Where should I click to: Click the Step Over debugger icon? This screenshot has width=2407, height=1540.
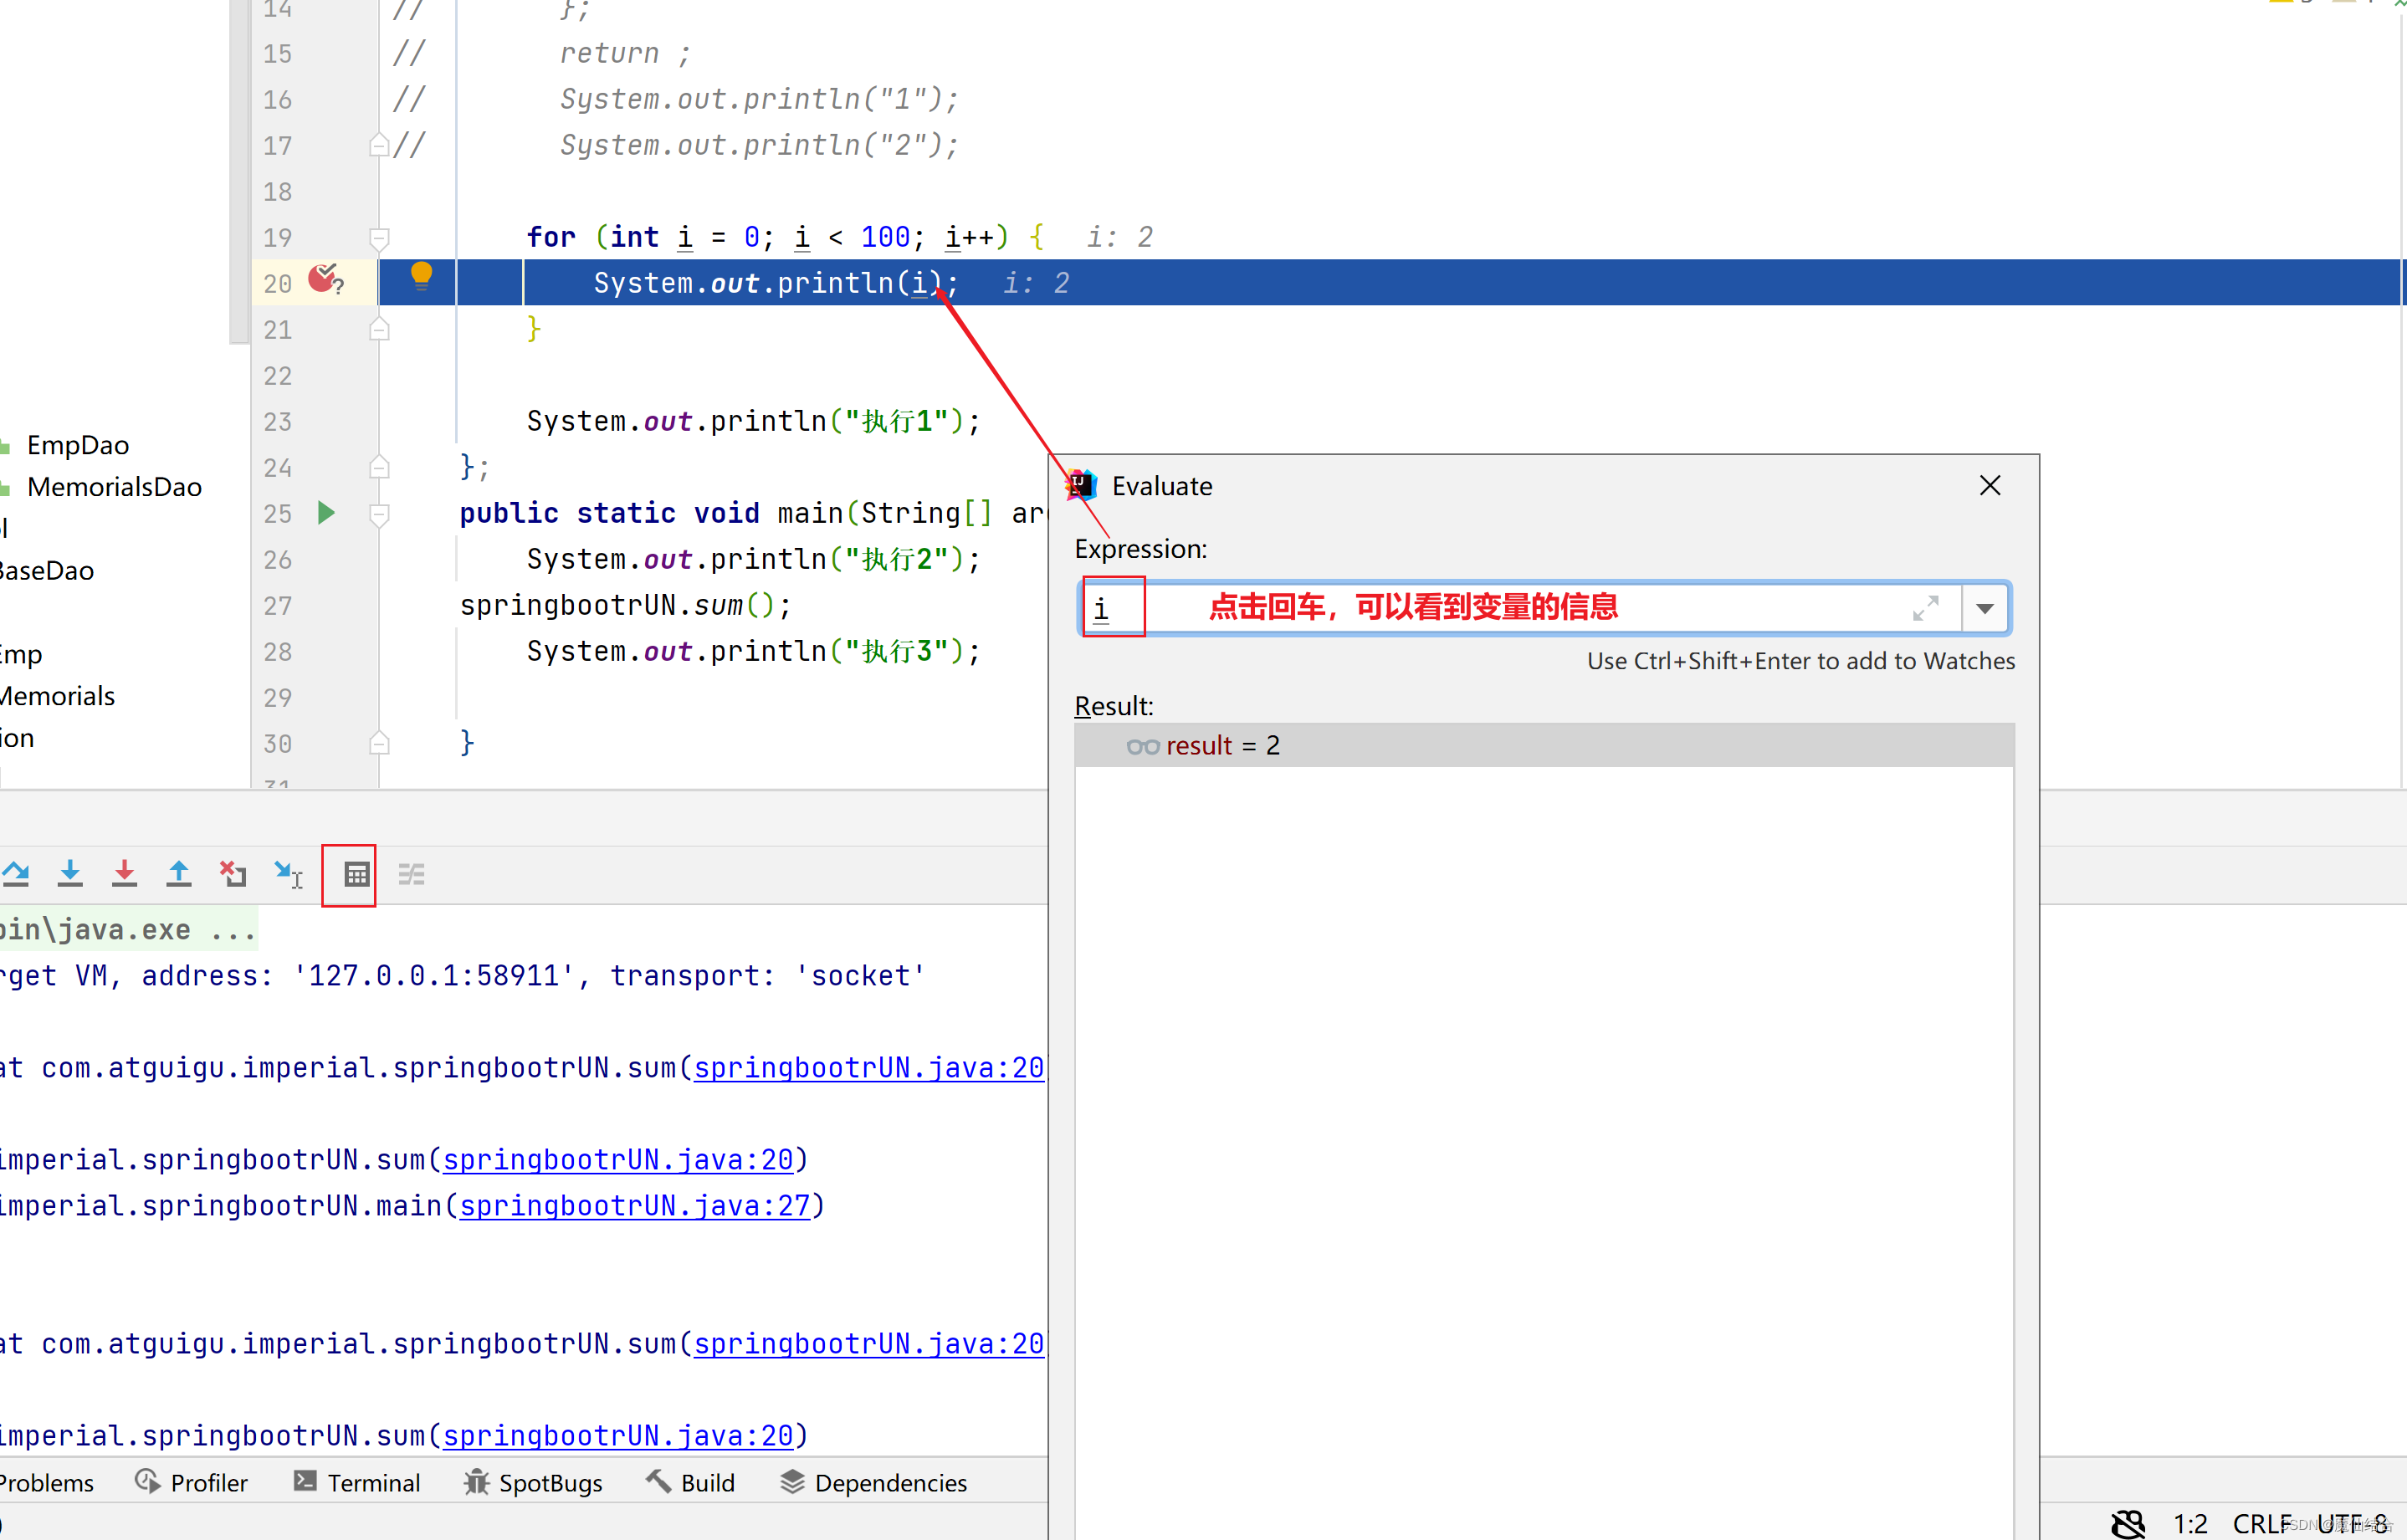click(x=16, y=874)
